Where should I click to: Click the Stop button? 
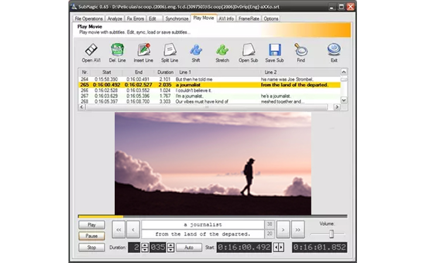(x=91, y=247)
